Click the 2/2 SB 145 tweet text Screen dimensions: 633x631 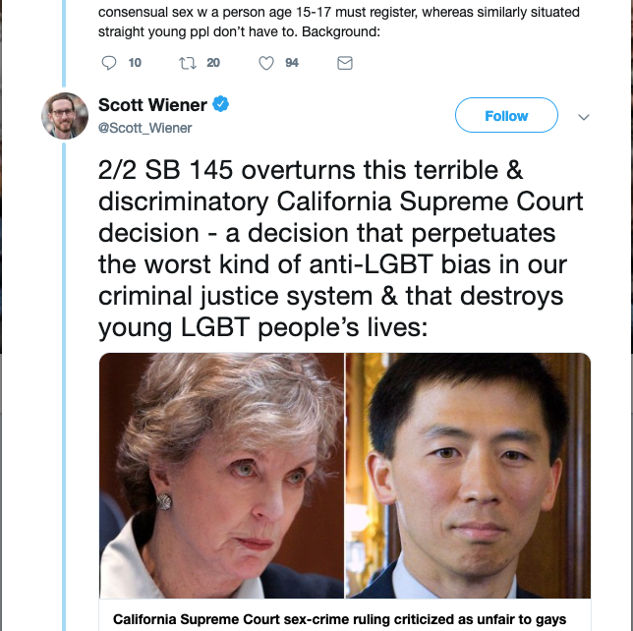coord(341,249)
